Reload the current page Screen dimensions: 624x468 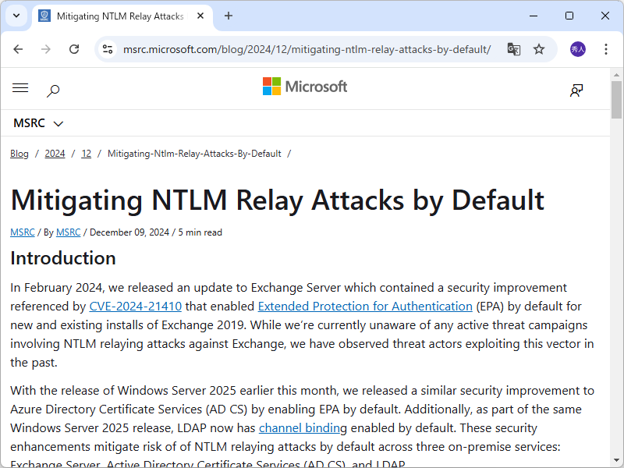coord(74,48)
